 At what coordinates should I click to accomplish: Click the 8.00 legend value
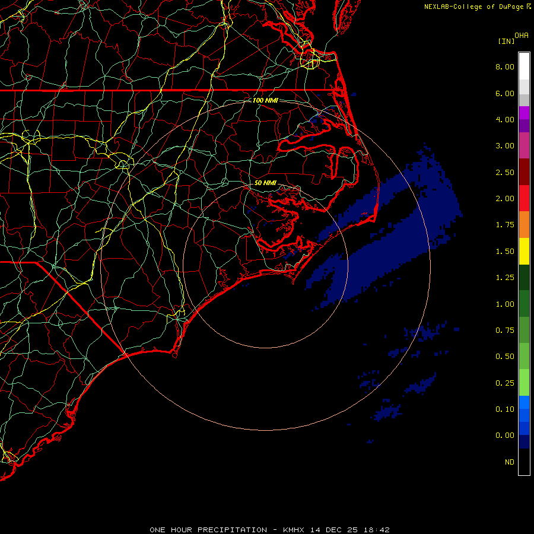tap(505, 66)
